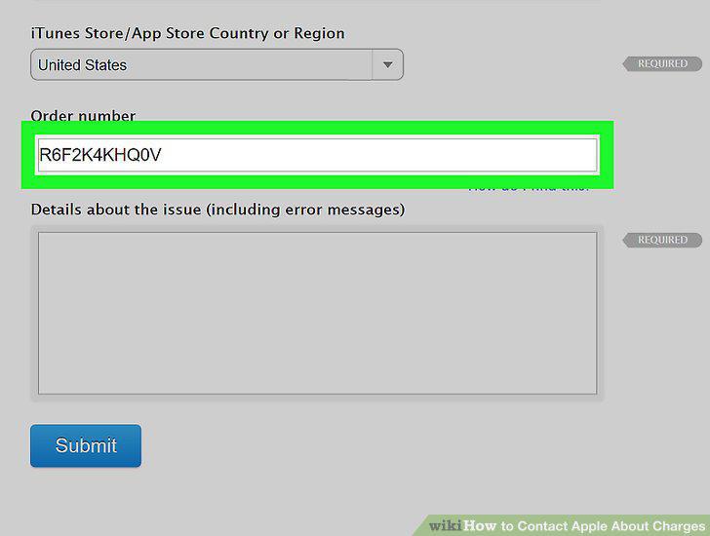Click the REQUIRED tag beside details text area

click(x=662, y=240)
